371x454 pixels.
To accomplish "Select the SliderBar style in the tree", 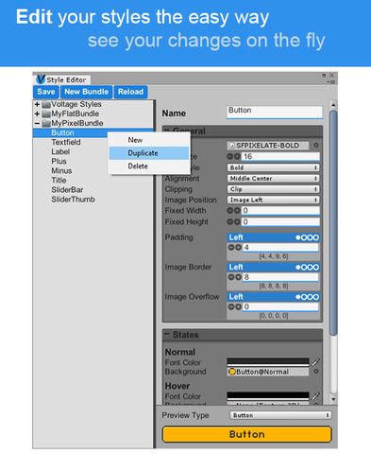I will 67,190.
